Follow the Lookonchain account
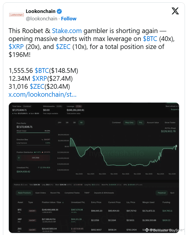Viewport: 187px width, 235px height. pos(69,19)
